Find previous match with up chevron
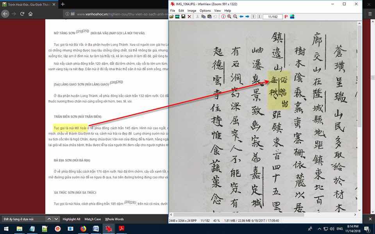The width and height of the screenshot is (375, 234). point(49,219)
